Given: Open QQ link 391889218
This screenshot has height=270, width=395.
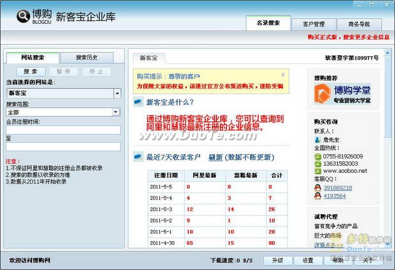Looking at the screenshot, I should tap(338, 188).
